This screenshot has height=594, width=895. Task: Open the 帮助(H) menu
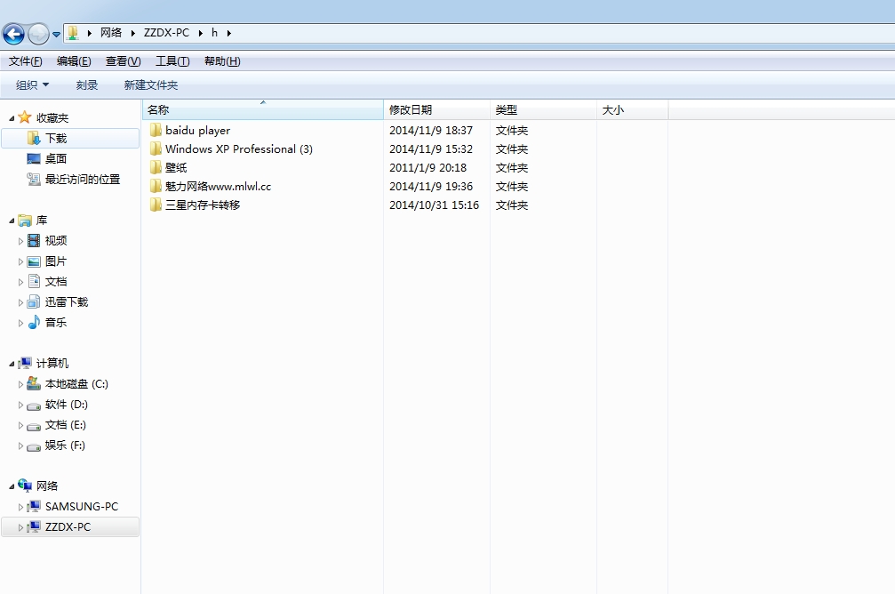tap(222, 61)
